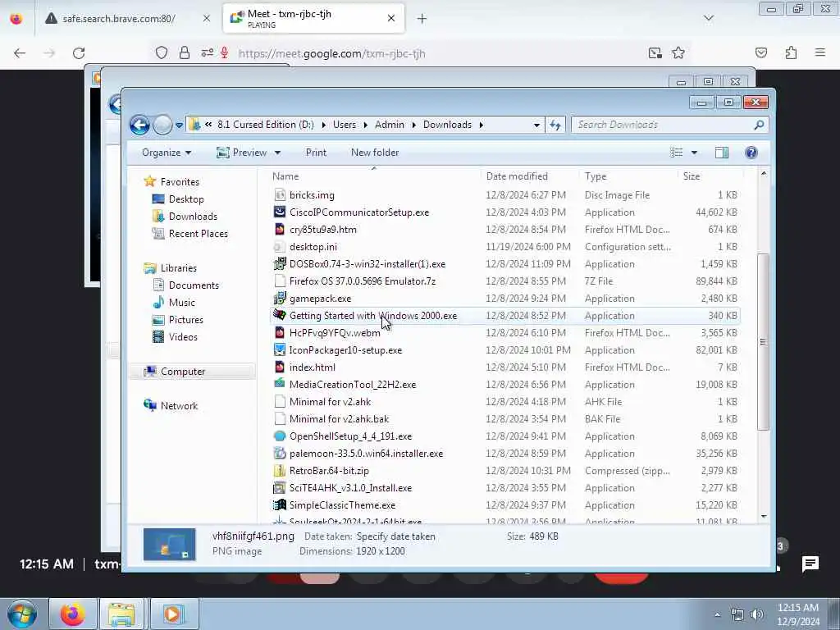Open the address bar history dropdown
The width and height of the screenshot is (840, 630).
pos(536,125)
